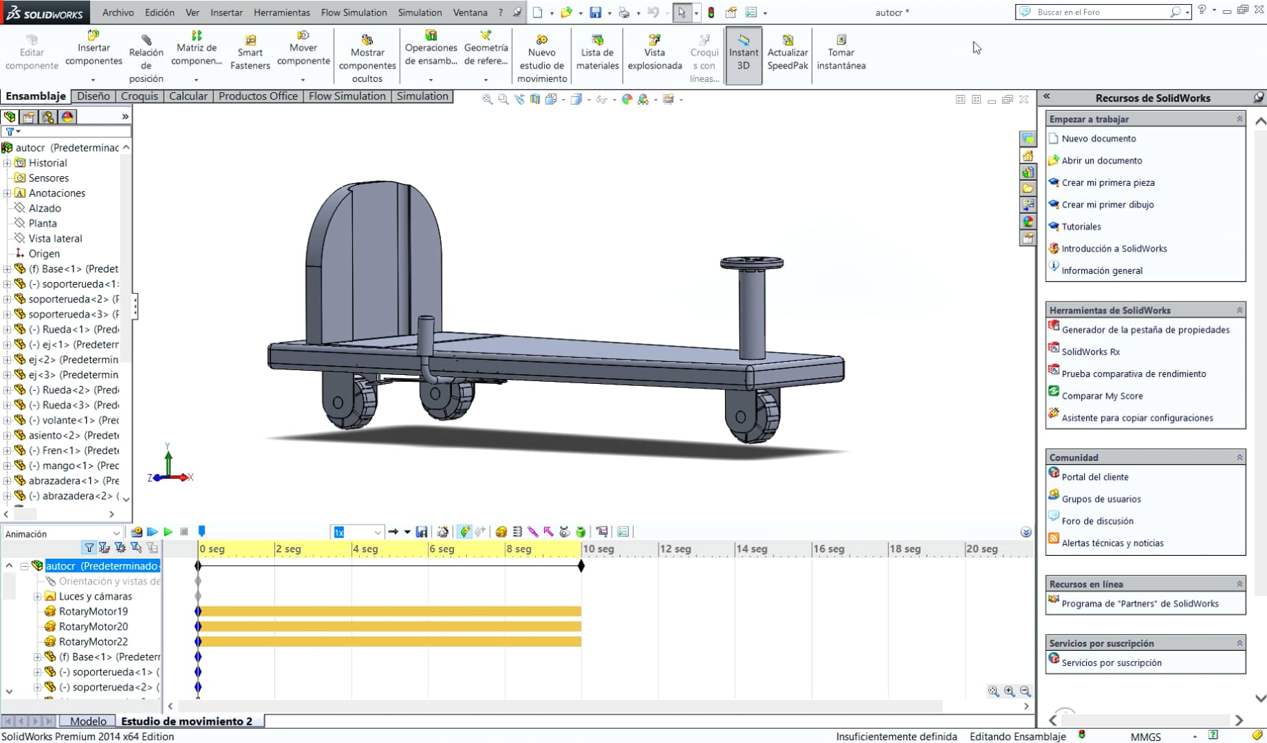The height and width of the screenshot is (743, 1267).
Task: Open the Flow Simulation menu
Action: (354, 12)
